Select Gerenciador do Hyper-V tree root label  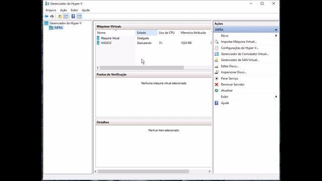click(x=65, y=23)
